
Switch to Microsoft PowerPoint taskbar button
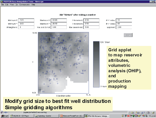click(x=72, y=116)
